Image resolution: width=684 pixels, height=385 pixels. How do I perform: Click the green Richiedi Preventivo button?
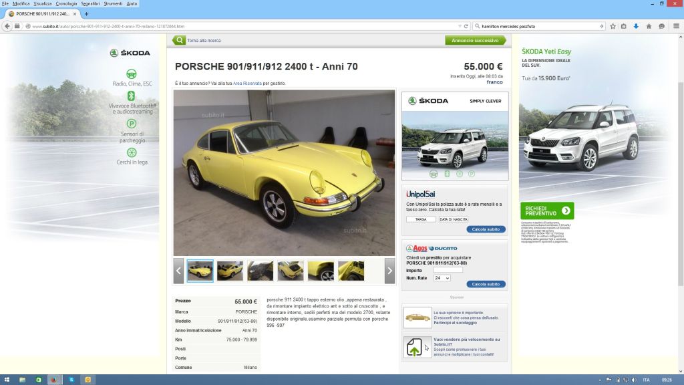point(547,211)
